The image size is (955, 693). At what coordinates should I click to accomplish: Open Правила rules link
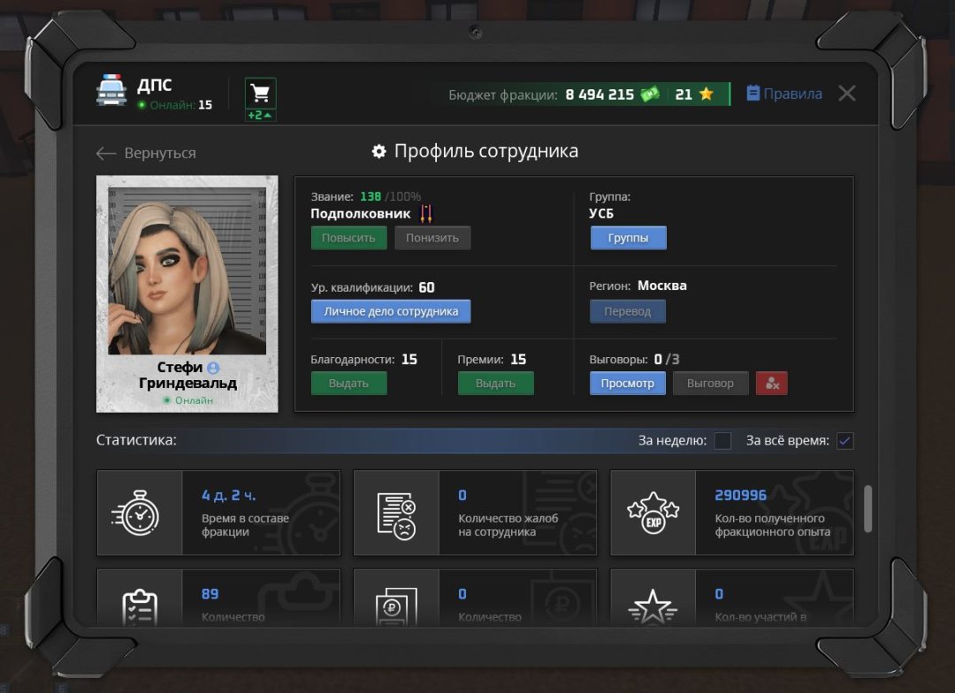(783, 94)
